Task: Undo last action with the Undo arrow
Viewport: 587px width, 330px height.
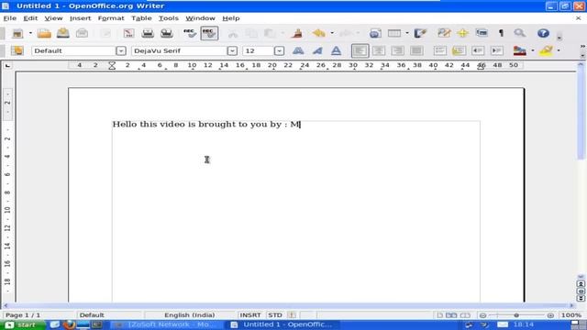Action: tap(319, 33)
